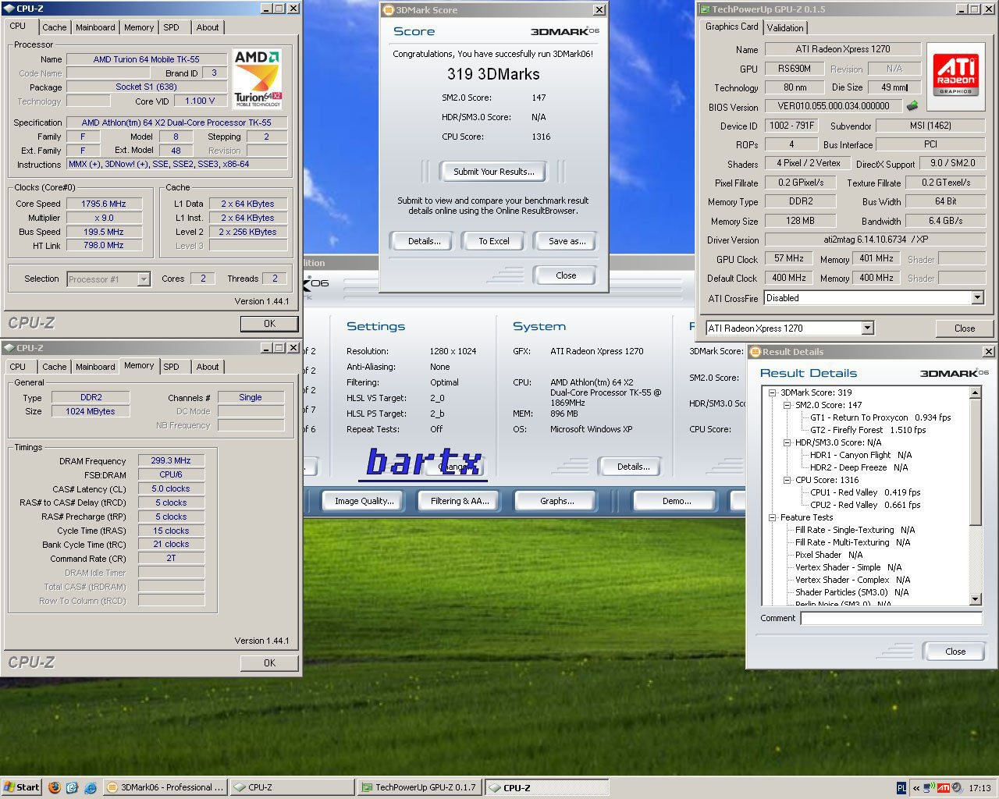Collapse the CPU Score: 1316 node

787,480
